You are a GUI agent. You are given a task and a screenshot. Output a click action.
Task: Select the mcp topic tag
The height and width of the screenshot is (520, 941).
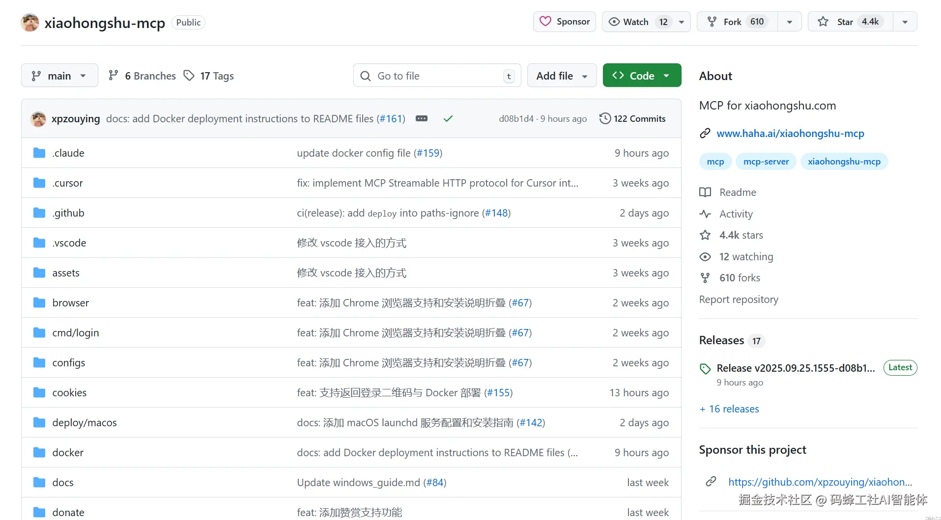point(715,162)
